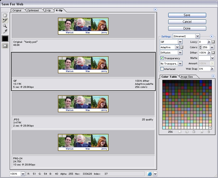Open the zoom level 100% dropdown
Image resolution: width=218 pixels, height=178 pixels.
tap(23, 174)
